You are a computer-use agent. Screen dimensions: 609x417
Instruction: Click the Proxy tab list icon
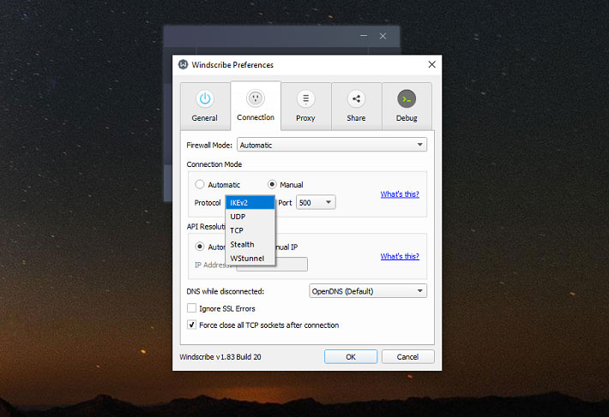305,98
